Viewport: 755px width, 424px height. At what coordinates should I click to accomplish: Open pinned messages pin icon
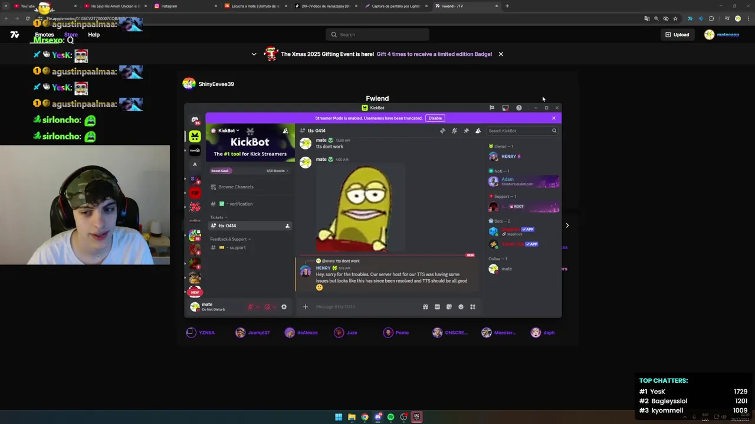click(466, 131)
